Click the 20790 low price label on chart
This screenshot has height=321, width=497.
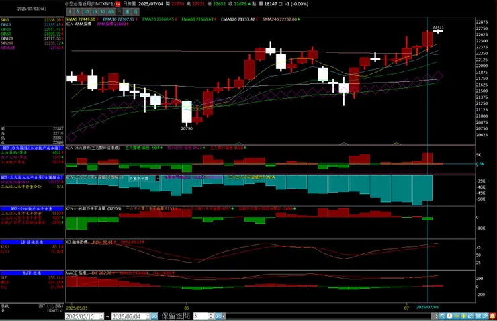click(187, 128)
